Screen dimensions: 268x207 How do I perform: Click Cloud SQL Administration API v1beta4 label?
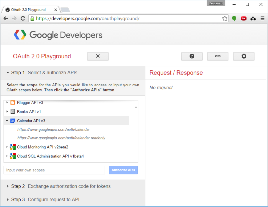point(50,156)
